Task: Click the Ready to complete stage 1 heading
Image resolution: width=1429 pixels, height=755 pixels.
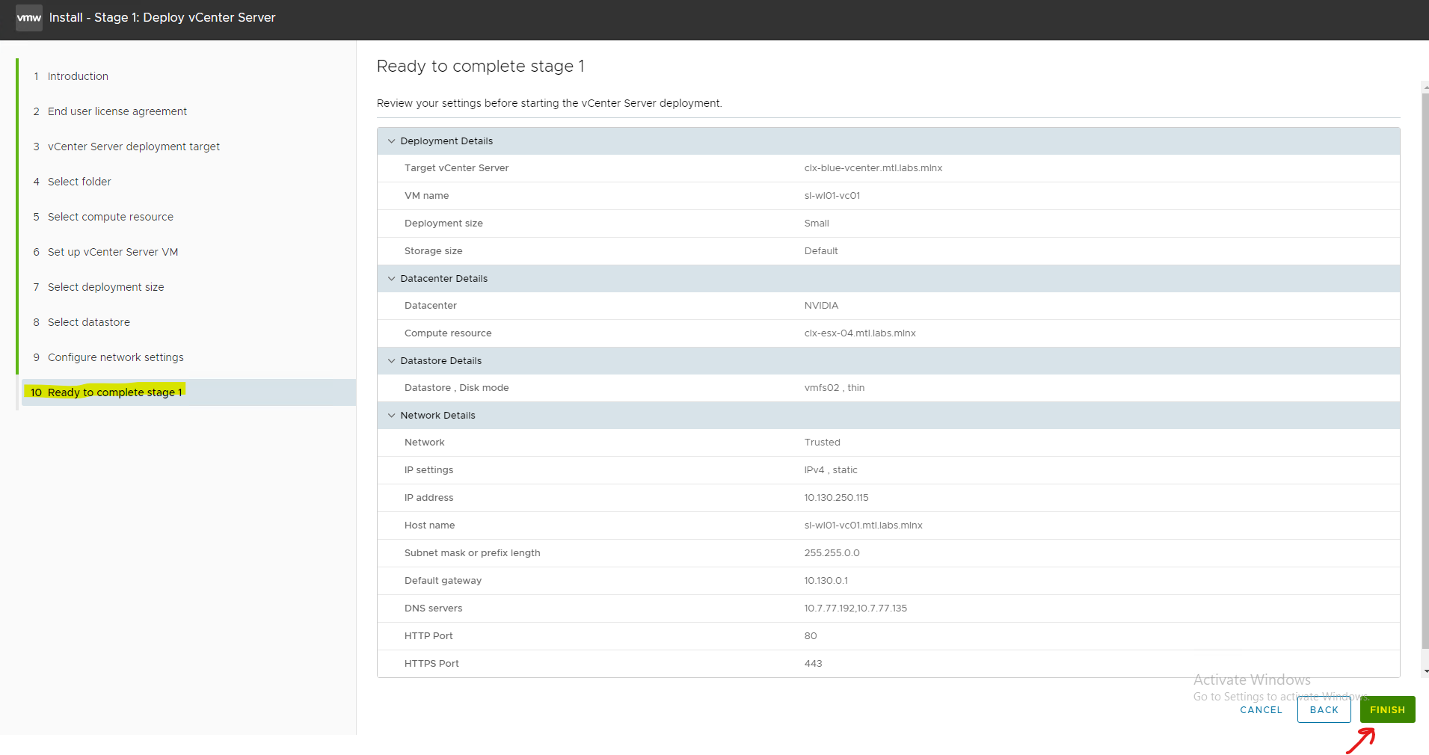Action: (481, 67)
